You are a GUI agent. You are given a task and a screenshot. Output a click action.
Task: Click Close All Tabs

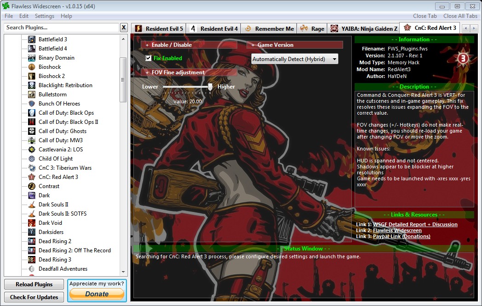click(x=460, y=16)
